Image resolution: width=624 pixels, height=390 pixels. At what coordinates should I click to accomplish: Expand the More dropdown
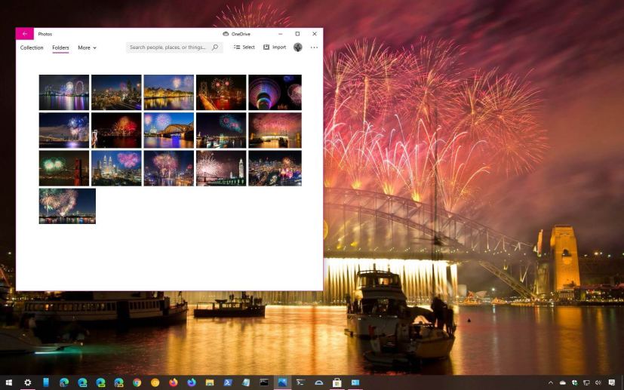tap(88, 48)
